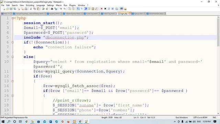Click the Open file folder icon

7,9
